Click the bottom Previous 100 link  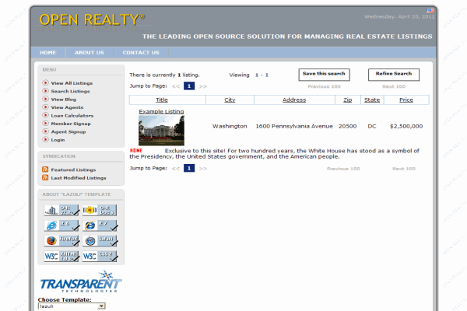pos(343,169)
